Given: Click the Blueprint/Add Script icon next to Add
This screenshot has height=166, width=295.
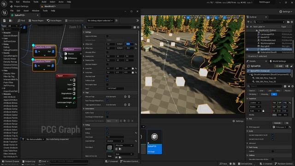Looking at the screenshot, I should (x=287, y=66).
